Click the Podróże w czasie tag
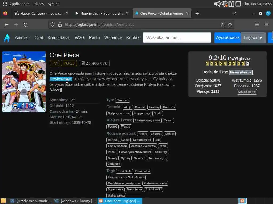The width and height of the screenshot is (273, 204). (155, 183)
